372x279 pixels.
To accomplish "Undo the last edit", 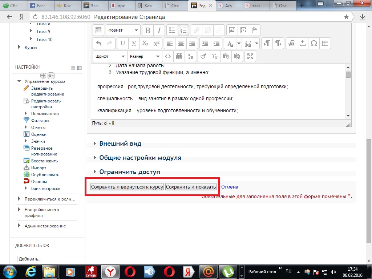I will 98,43.
